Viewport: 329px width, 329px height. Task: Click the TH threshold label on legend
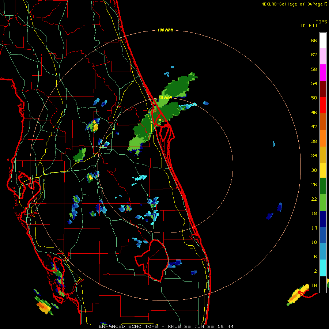(x=314, y=285)
